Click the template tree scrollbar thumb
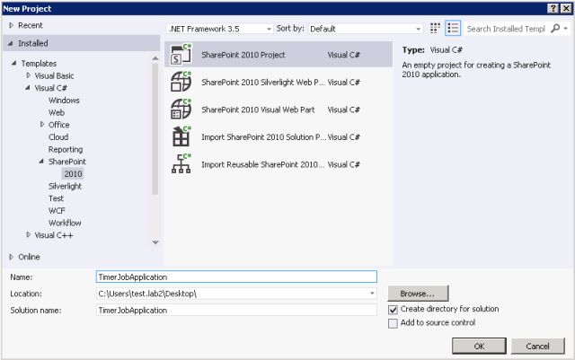Image resolution: width=575 pixels, height=360 pixels. click(155, 128)
